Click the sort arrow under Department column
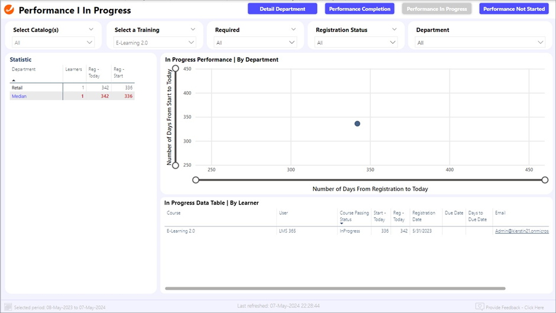 point(14,80)
